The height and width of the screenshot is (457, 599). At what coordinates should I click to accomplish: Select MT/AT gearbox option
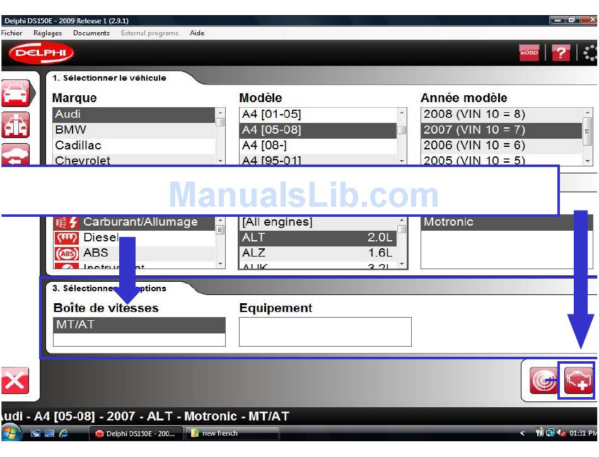pyautogui.click(x=139, y=325)
